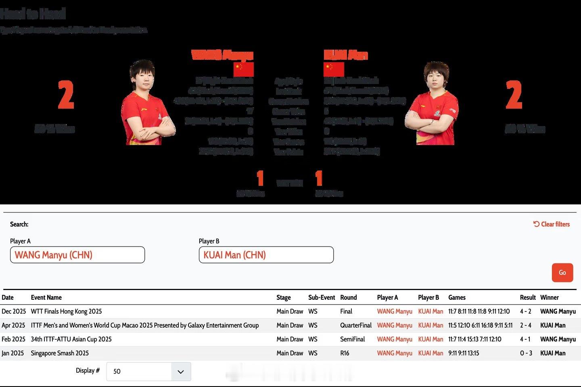Open Player A WANG Manyu link in Feb 2025 row
This screenshot has height=387, width=581.
[395, 339]
